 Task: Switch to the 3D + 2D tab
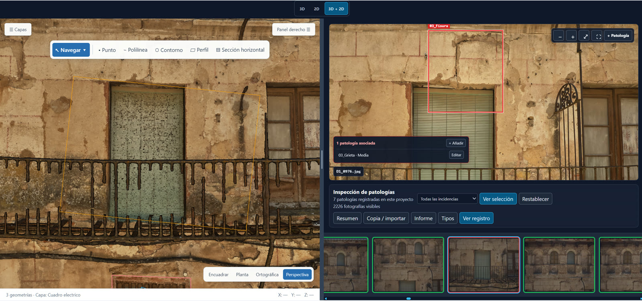(336, 9)
